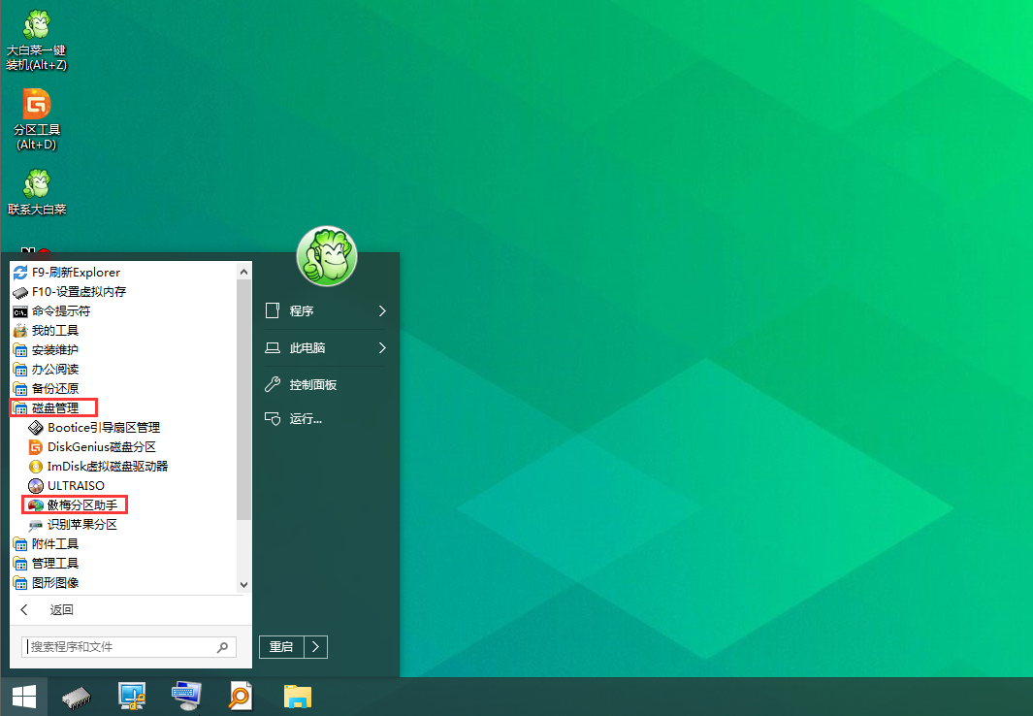
Task: Open Bootice引导扇区管理
Action: [94, 428]
